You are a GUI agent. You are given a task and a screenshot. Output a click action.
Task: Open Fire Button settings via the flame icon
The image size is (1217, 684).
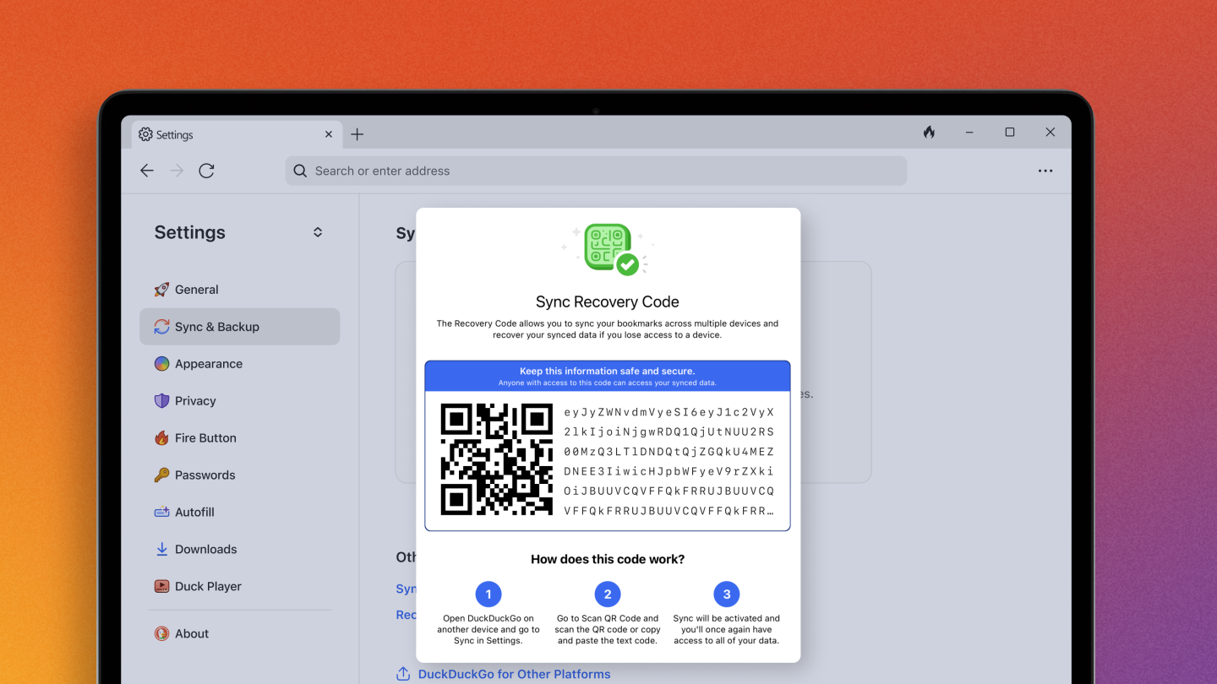pos(161,437)
